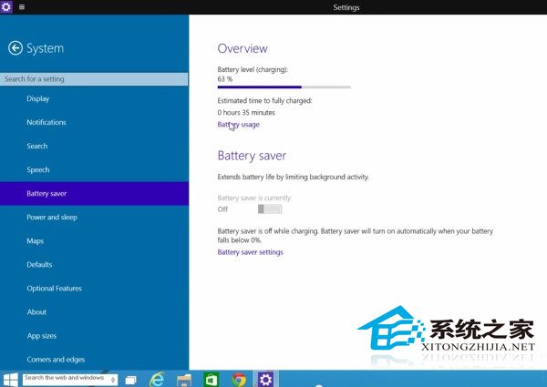Open the Battery usage link

(x=238, y=125)
